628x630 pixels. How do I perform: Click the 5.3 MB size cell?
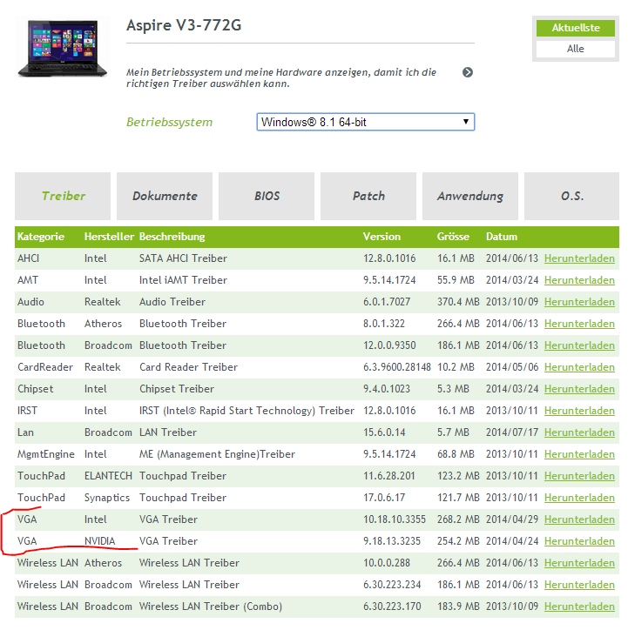coord(453,389)
